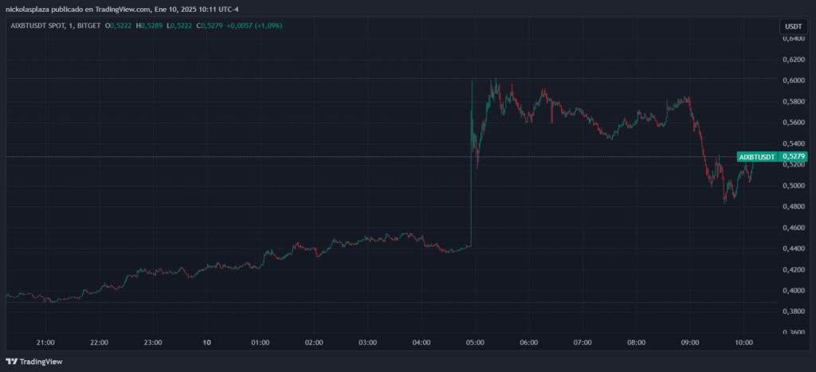Click the 04:00 time axis label
Viewport: 816px width, 372px height.
(421, 343)
